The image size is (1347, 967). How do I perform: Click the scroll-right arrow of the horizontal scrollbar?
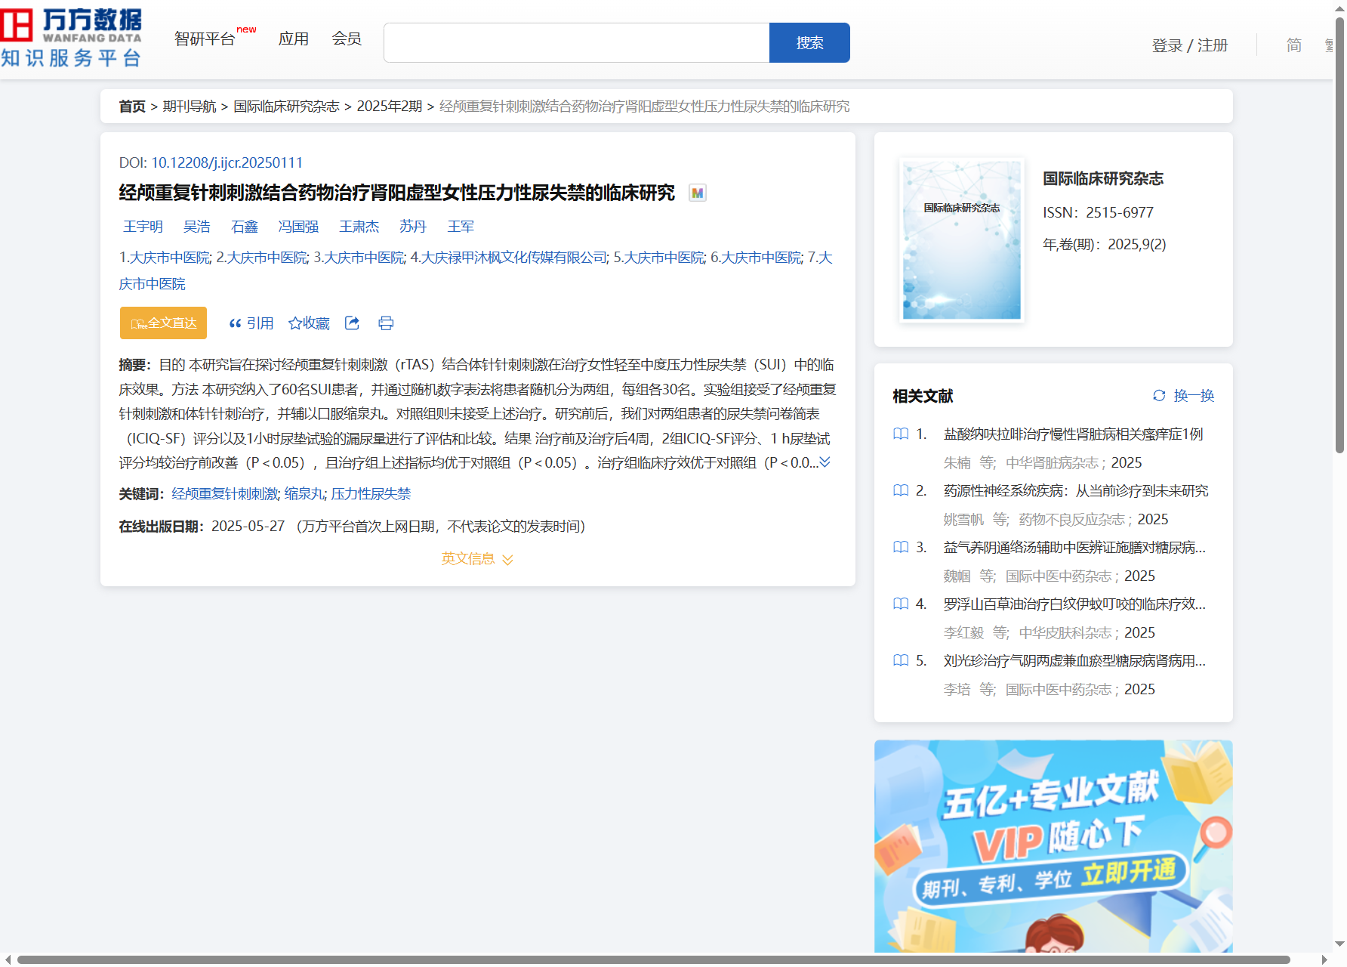(1324, 960)
